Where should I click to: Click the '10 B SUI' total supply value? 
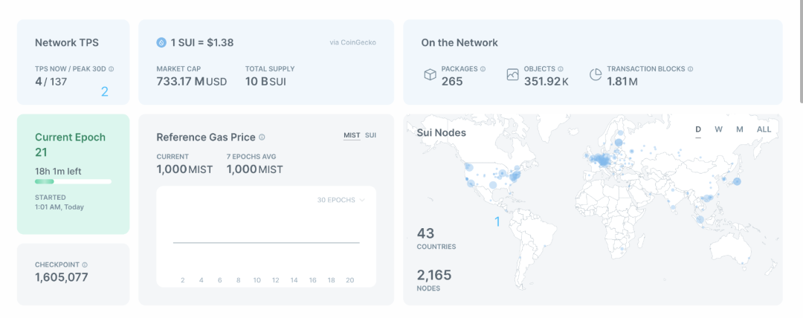point(265,81)
